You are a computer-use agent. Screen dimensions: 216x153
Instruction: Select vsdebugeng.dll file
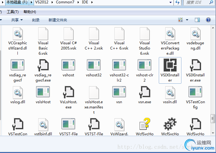point(195,38)
